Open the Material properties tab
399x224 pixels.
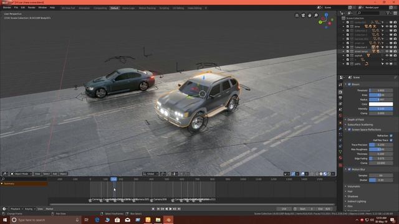pyautogui.click(x=340, y=157)
